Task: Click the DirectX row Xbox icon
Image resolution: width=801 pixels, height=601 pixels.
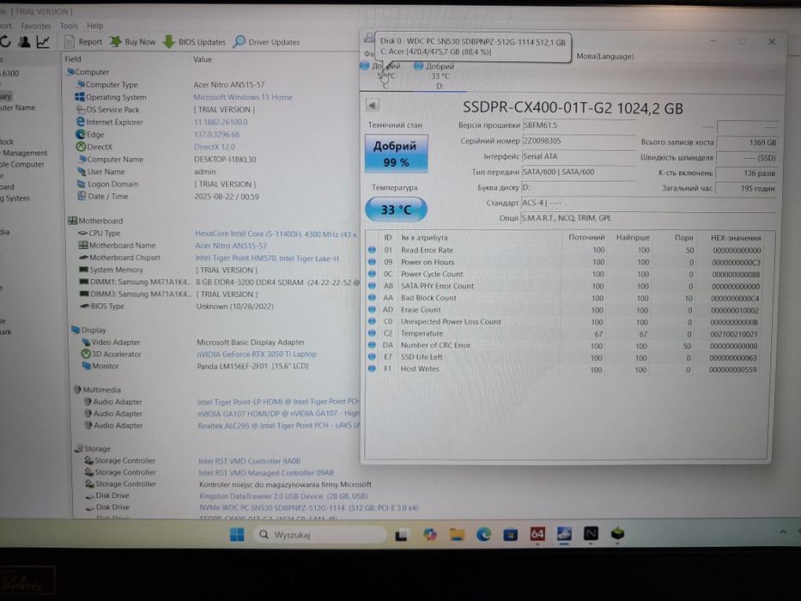Action: (81, 147)
